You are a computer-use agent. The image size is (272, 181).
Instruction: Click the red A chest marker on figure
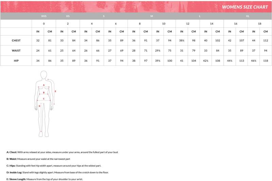pos(44,85)
